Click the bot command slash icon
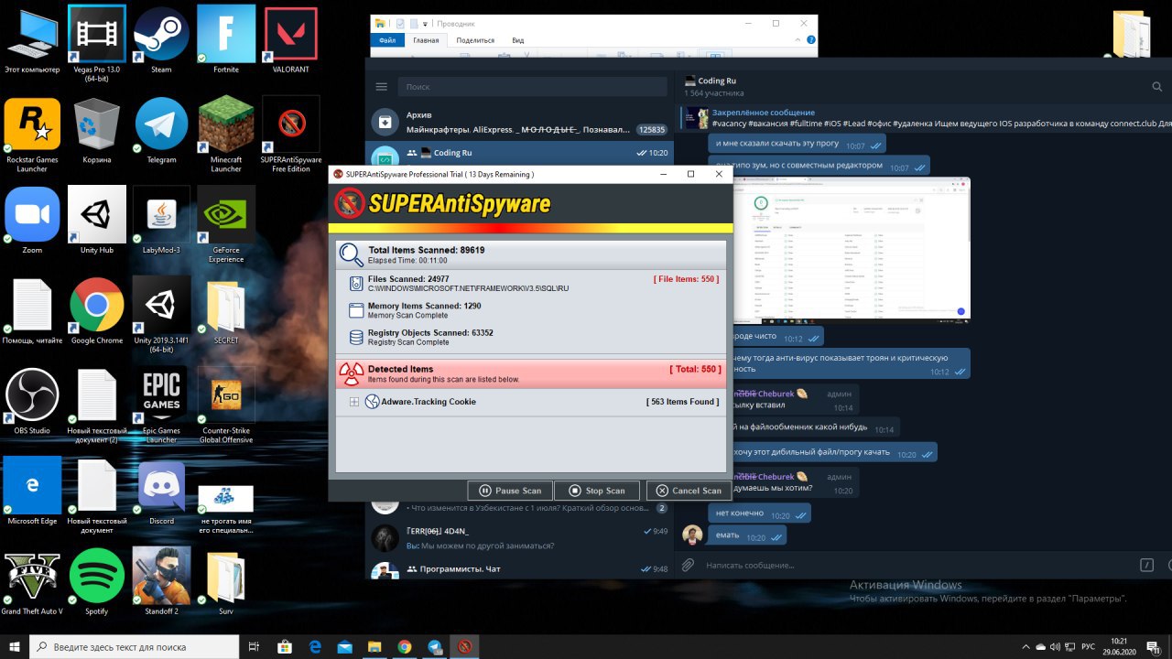This screenshot has width=1172, height=659. pos(1145,565)
